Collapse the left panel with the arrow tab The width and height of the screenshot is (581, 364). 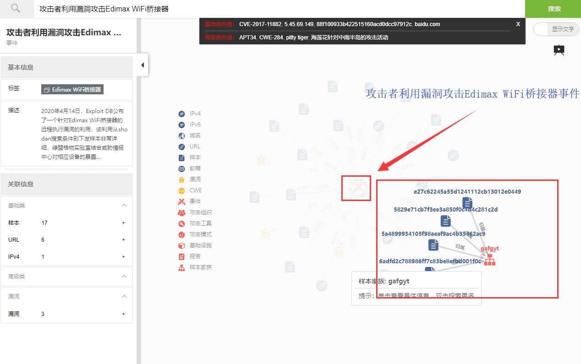pyautogui.click(x=142, y=65)
